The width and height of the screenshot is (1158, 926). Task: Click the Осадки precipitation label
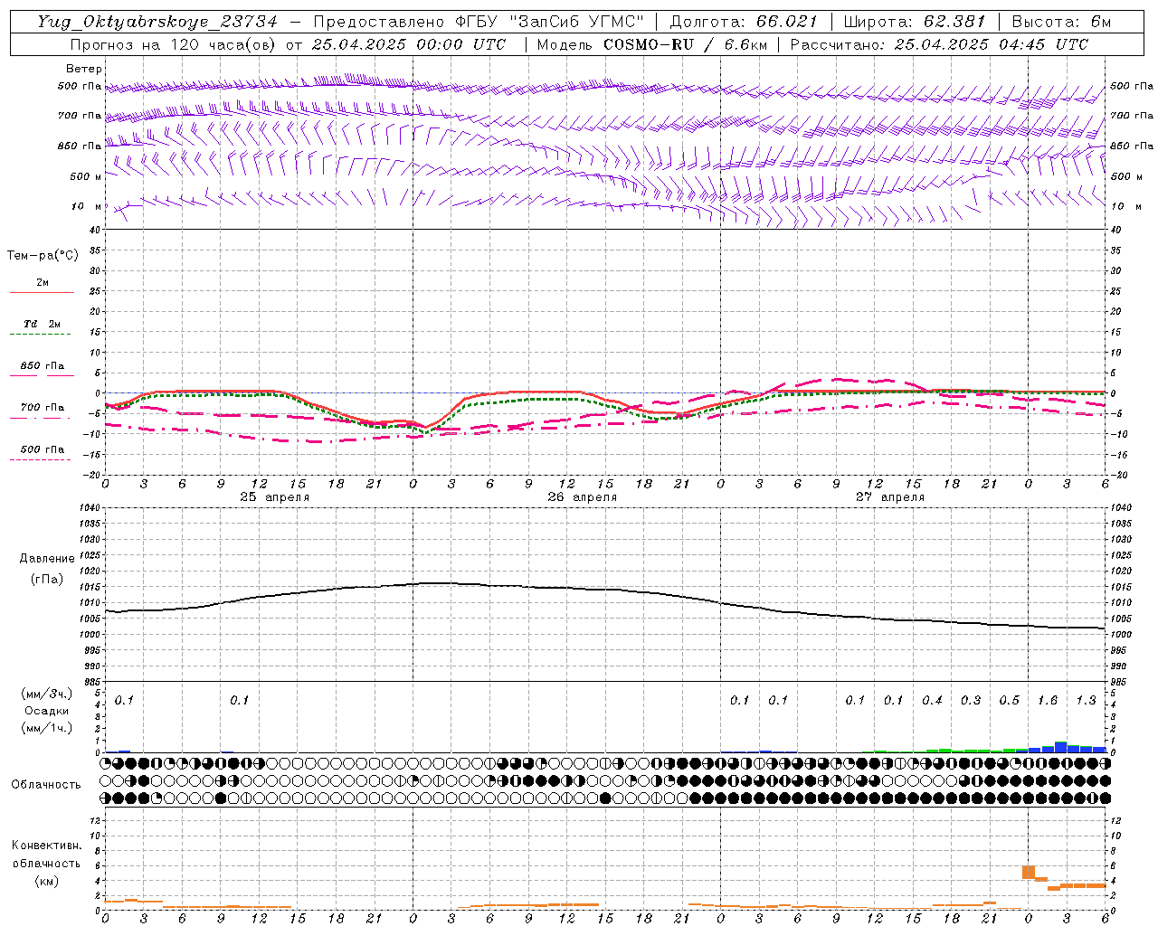coord(47,711)
